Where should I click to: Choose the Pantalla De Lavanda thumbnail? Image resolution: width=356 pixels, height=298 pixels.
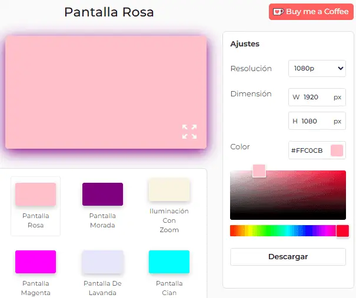tap(102, 262)
